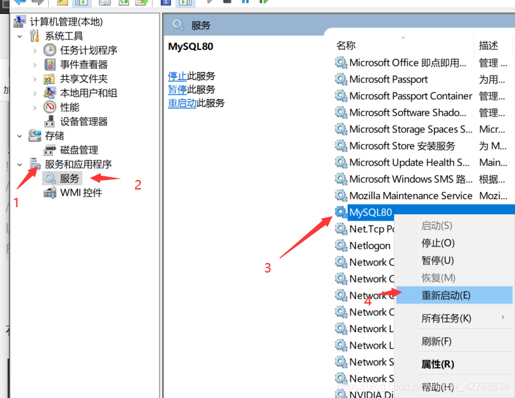Click the 计算机管理(本地) root computer icon
Screen dimensions: 515x398
coord(20,22)
